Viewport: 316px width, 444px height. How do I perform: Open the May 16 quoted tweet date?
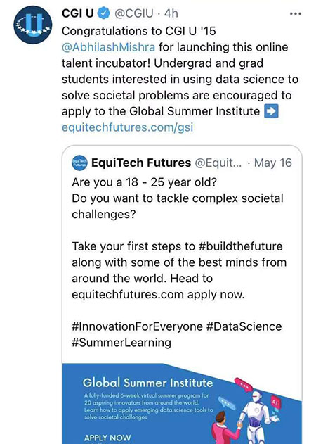(272, 163)
